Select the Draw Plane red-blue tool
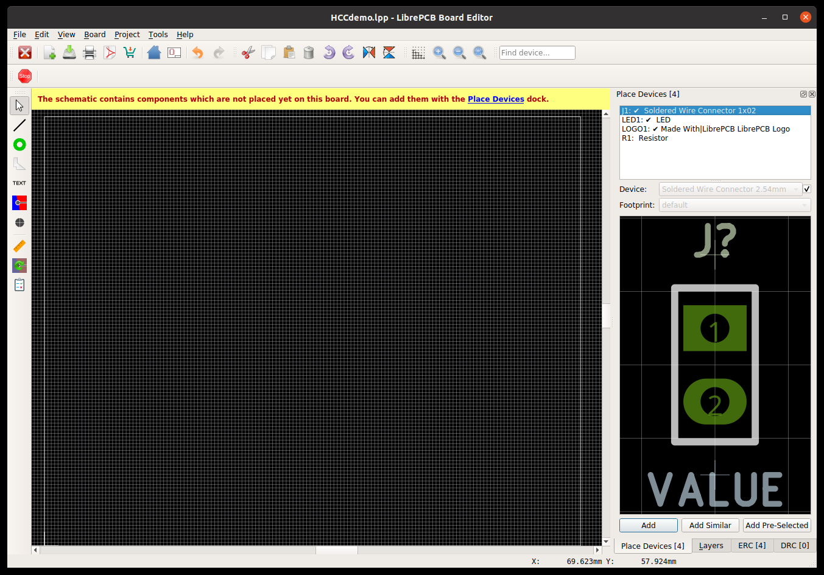 (19, 203)
